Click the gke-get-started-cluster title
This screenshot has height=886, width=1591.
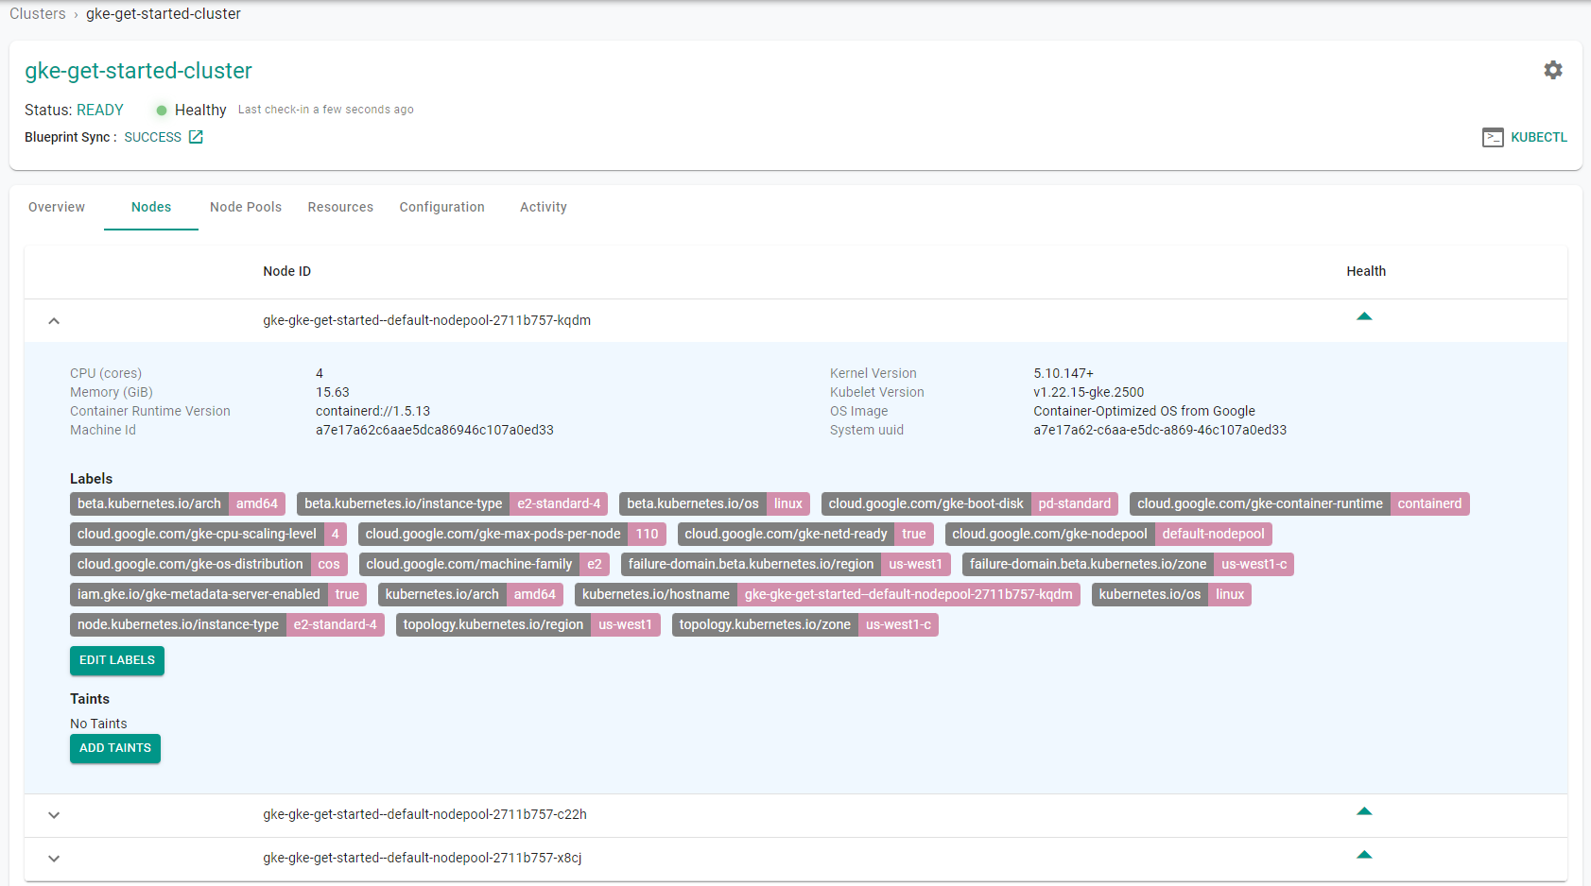(138, 71)
